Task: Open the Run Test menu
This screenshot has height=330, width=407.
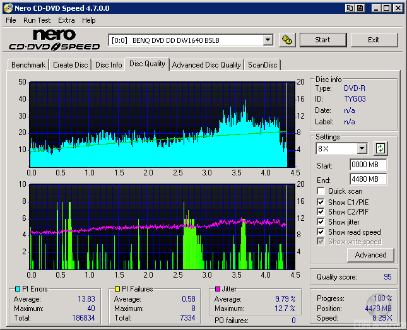Action: click(x=37, y=20)
